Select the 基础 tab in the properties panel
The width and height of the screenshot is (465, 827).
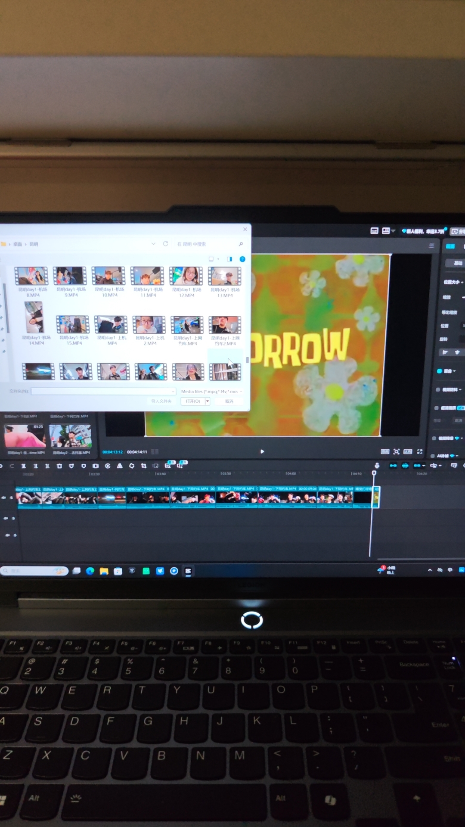tap(458, 263)
